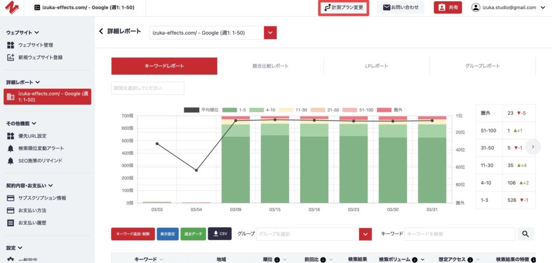The height and width of the screenshot is (263, 552).
Task: Click the CSV download button
Action: coord(219,234)
